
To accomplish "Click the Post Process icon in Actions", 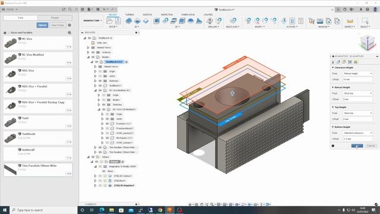I will tap(292, 21).
